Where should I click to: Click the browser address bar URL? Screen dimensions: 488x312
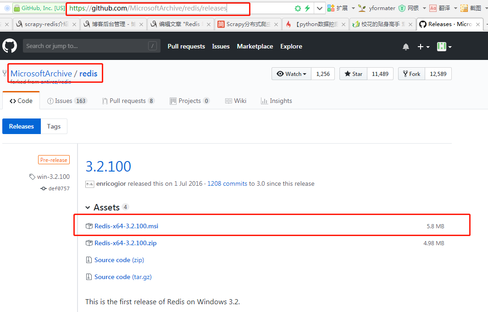click(148, 8)
